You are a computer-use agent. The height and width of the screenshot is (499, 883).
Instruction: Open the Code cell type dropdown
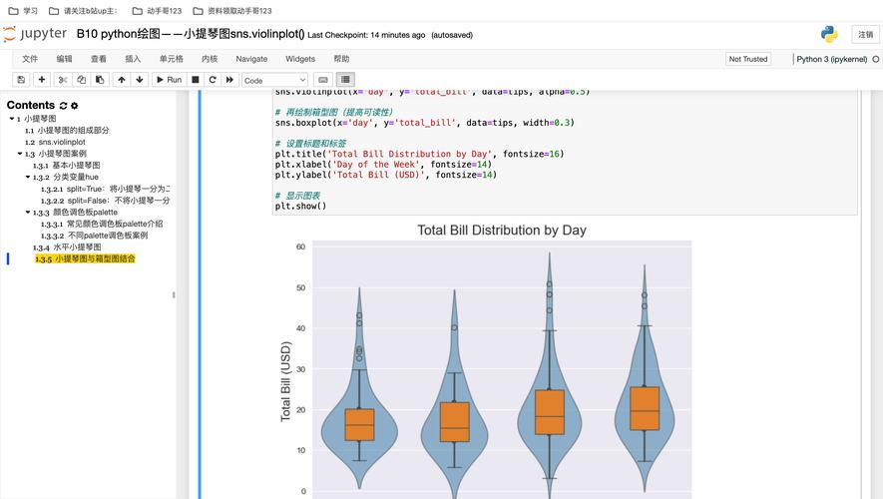pyautogui.click(x=275, y=80)
